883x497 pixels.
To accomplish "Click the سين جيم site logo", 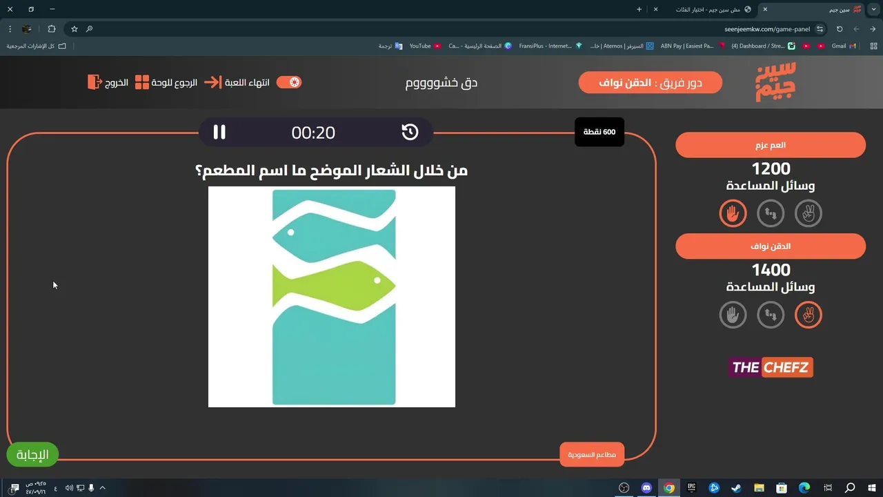I will pos(776,81).
